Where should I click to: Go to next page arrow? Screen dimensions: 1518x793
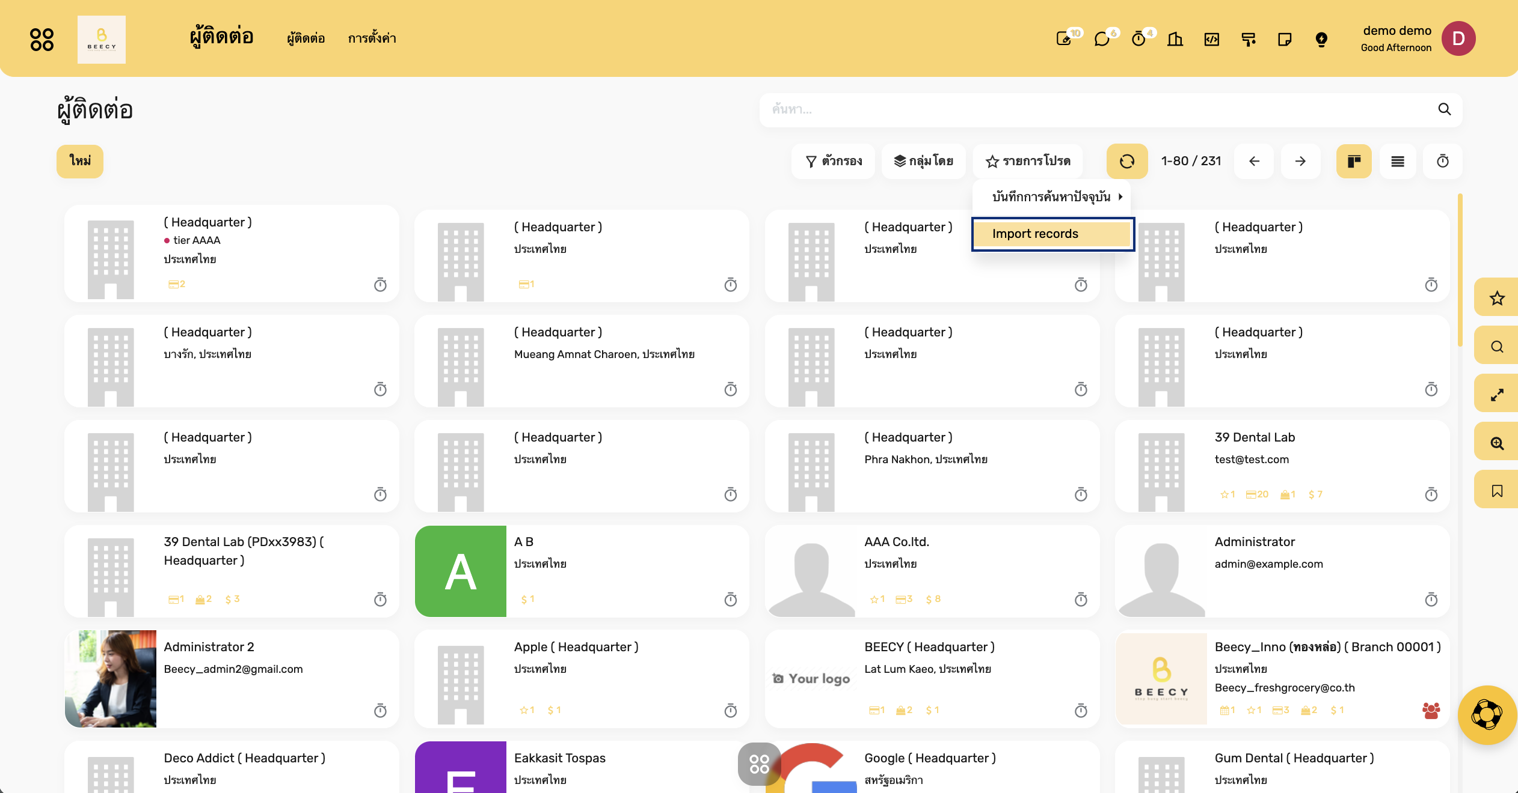tap(1300, 161)
